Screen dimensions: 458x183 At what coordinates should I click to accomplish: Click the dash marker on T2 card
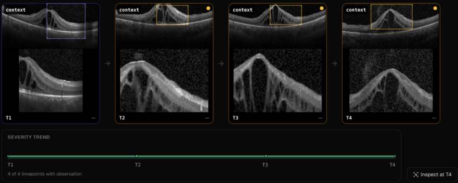coord(207,118)
